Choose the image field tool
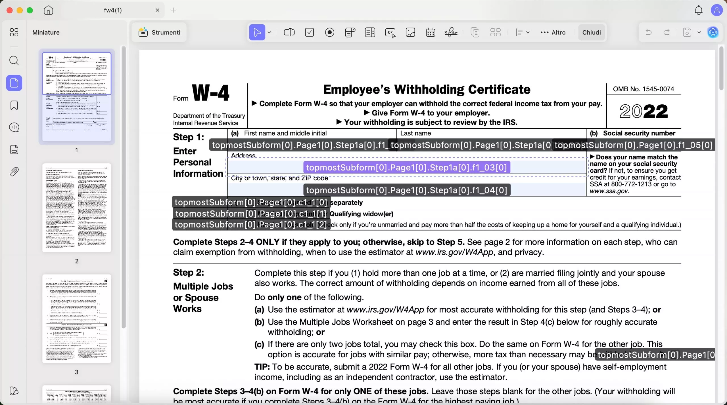The width and height of the screenshot is (727, 405). [410, 32]
